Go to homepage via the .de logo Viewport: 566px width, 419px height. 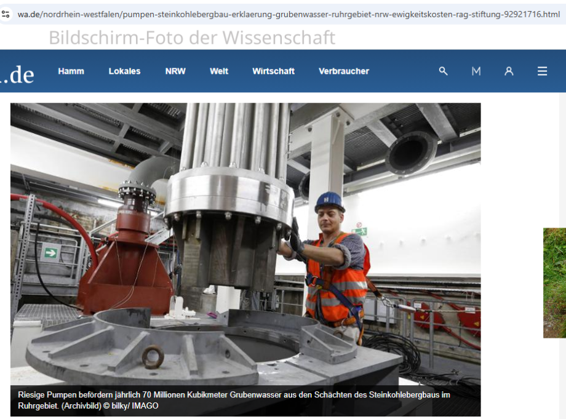[17, 74]
